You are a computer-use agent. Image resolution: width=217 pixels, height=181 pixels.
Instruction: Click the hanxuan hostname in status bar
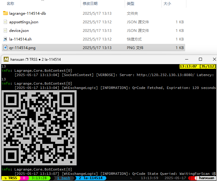[x=207, y=178]
